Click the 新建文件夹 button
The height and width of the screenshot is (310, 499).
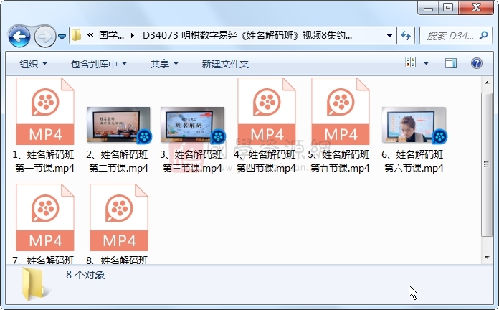coord(225,64)
